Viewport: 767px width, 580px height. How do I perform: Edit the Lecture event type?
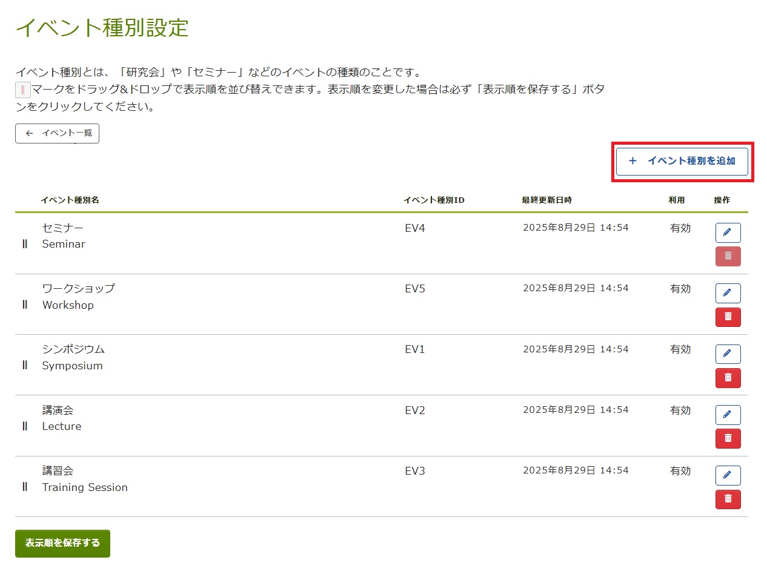pos(728,415)
